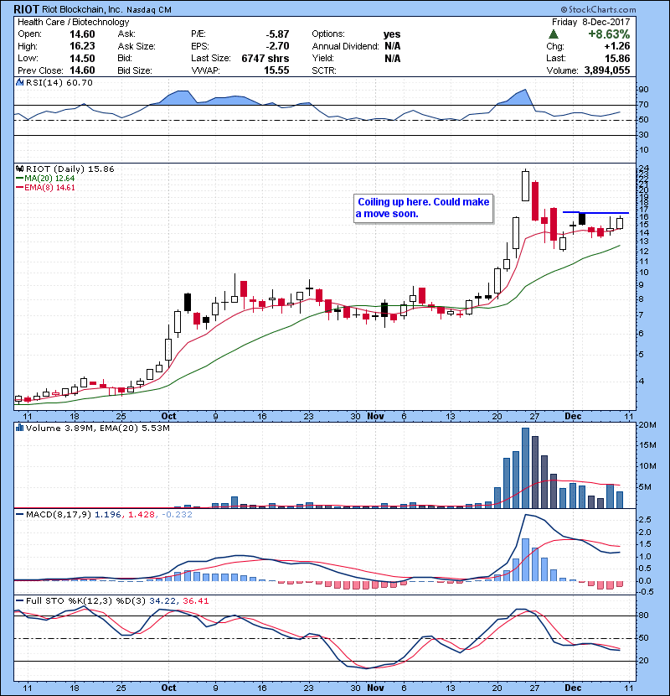Click the MACD signal value 1.428
The width and height of the screenshot is (670, 696).
click(x=141, y=515)
